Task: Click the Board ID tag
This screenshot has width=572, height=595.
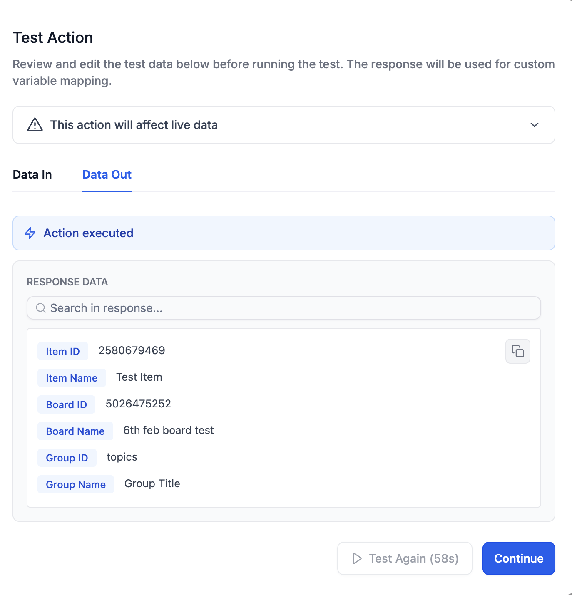Action: [66, 404]
